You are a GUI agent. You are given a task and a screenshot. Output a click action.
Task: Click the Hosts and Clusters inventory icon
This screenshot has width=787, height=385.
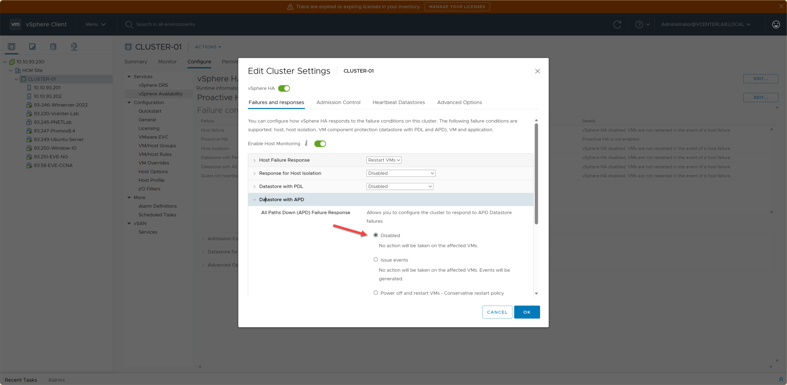[11, 47]
